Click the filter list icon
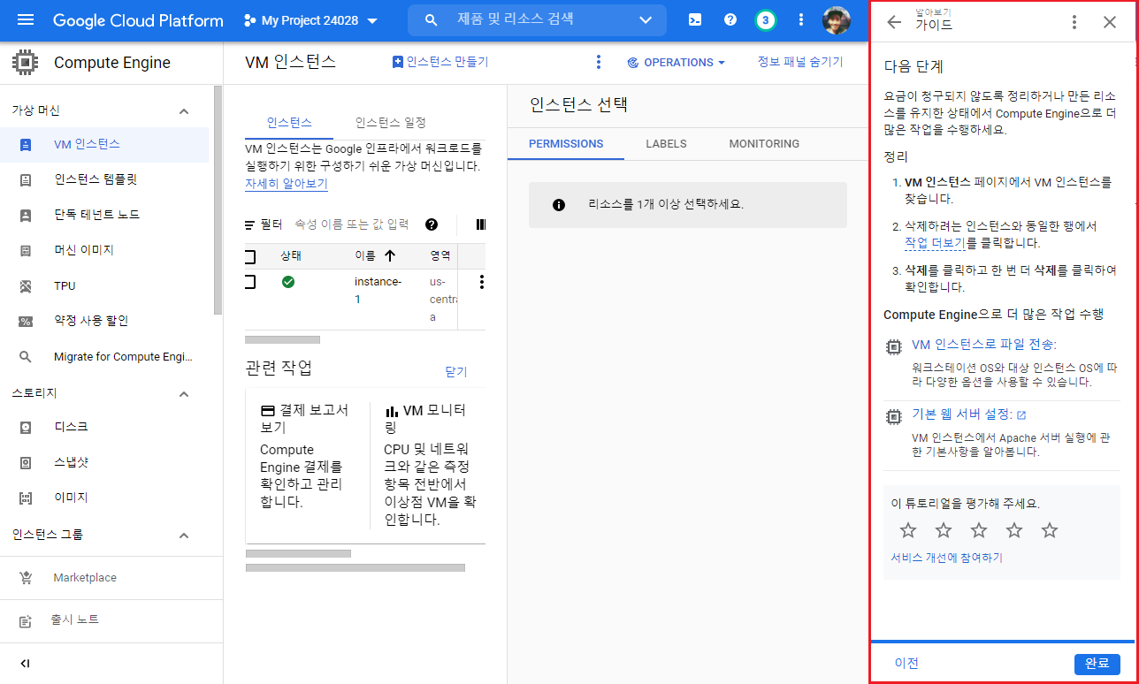The image size is (1139, 684). [x=250, y=224]
